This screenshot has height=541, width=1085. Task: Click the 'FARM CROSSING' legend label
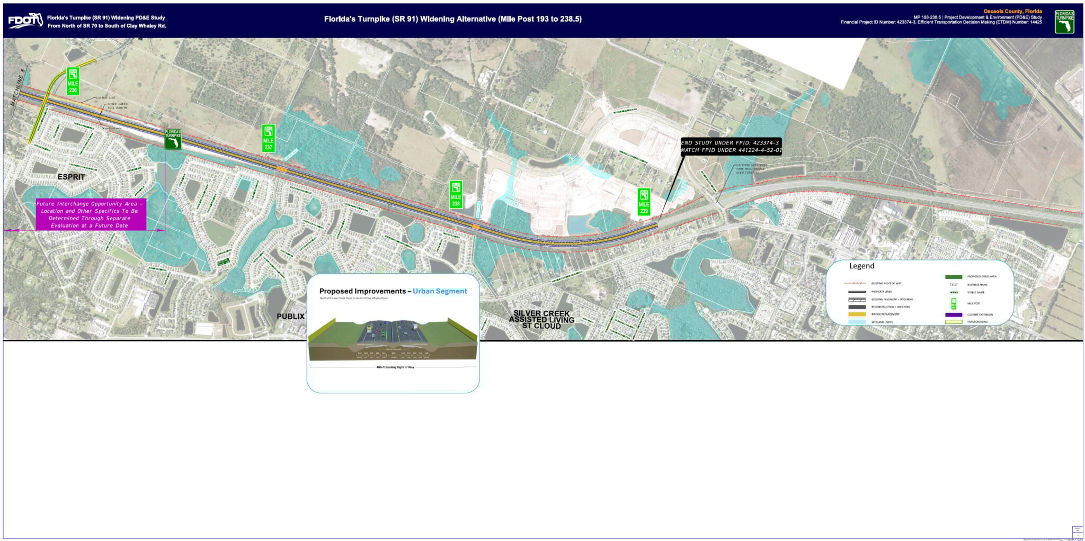coord(977,322)
